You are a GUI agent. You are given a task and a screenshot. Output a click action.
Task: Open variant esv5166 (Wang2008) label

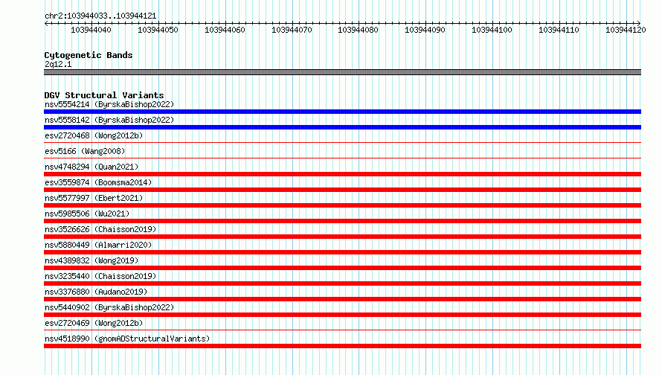tap(85, 151)
